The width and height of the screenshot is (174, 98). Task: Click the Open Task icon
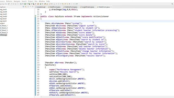(x=47, y=4)
